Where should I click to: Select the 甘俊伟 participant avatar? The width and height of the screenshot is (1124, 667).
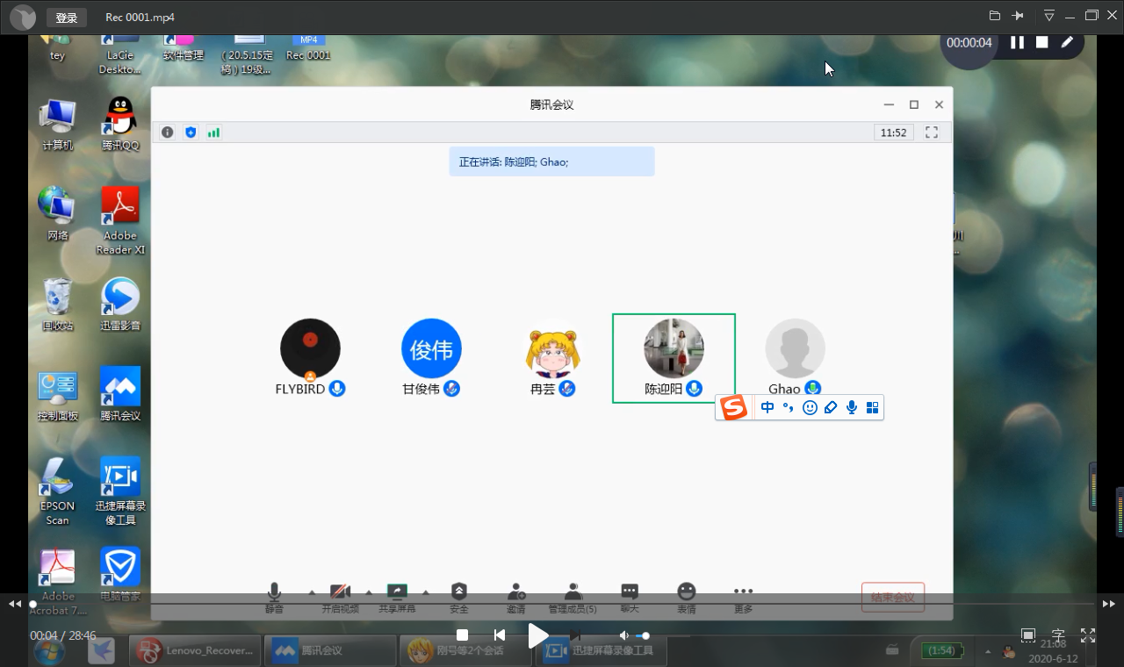[431, 348]
